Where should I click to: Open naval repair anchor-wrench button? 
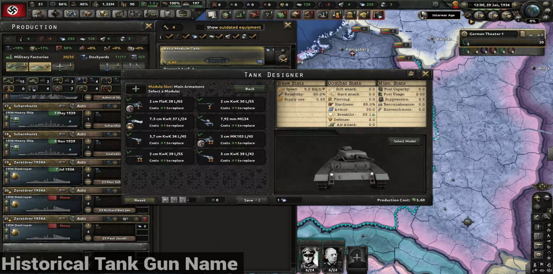[134, 67]
